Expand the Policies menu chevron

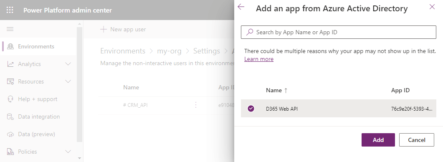[x=68, y=152]
